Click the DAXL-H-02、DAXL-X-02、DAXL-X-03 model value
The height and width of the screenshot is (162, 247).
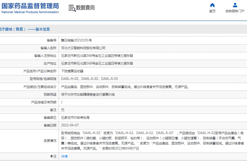click(x=89, y=79)
